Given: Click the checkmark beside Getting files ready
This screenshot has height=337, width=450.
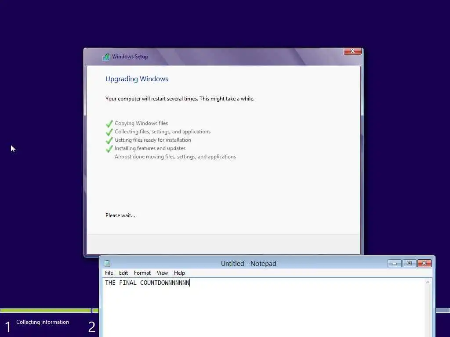Looking at the screenshot, I should click(109, 140).
